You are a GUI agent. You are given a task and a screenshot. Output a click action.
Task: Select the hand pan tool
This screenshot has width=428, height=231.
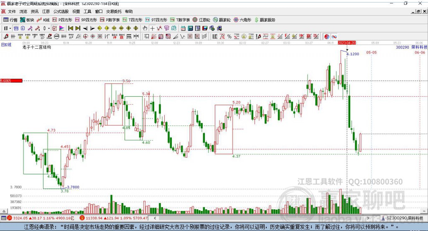click(145, 28)
